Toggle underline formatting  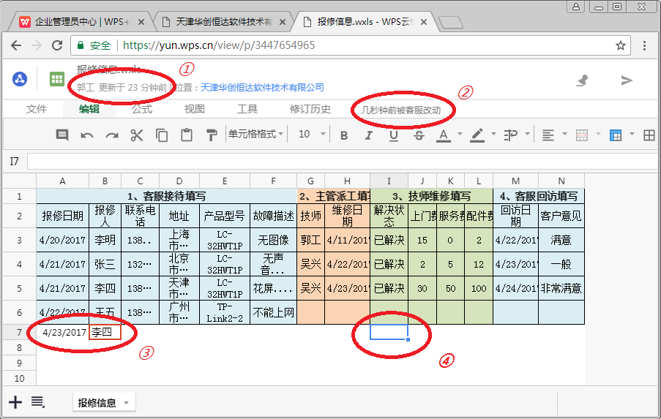click(x=394, y=135)
